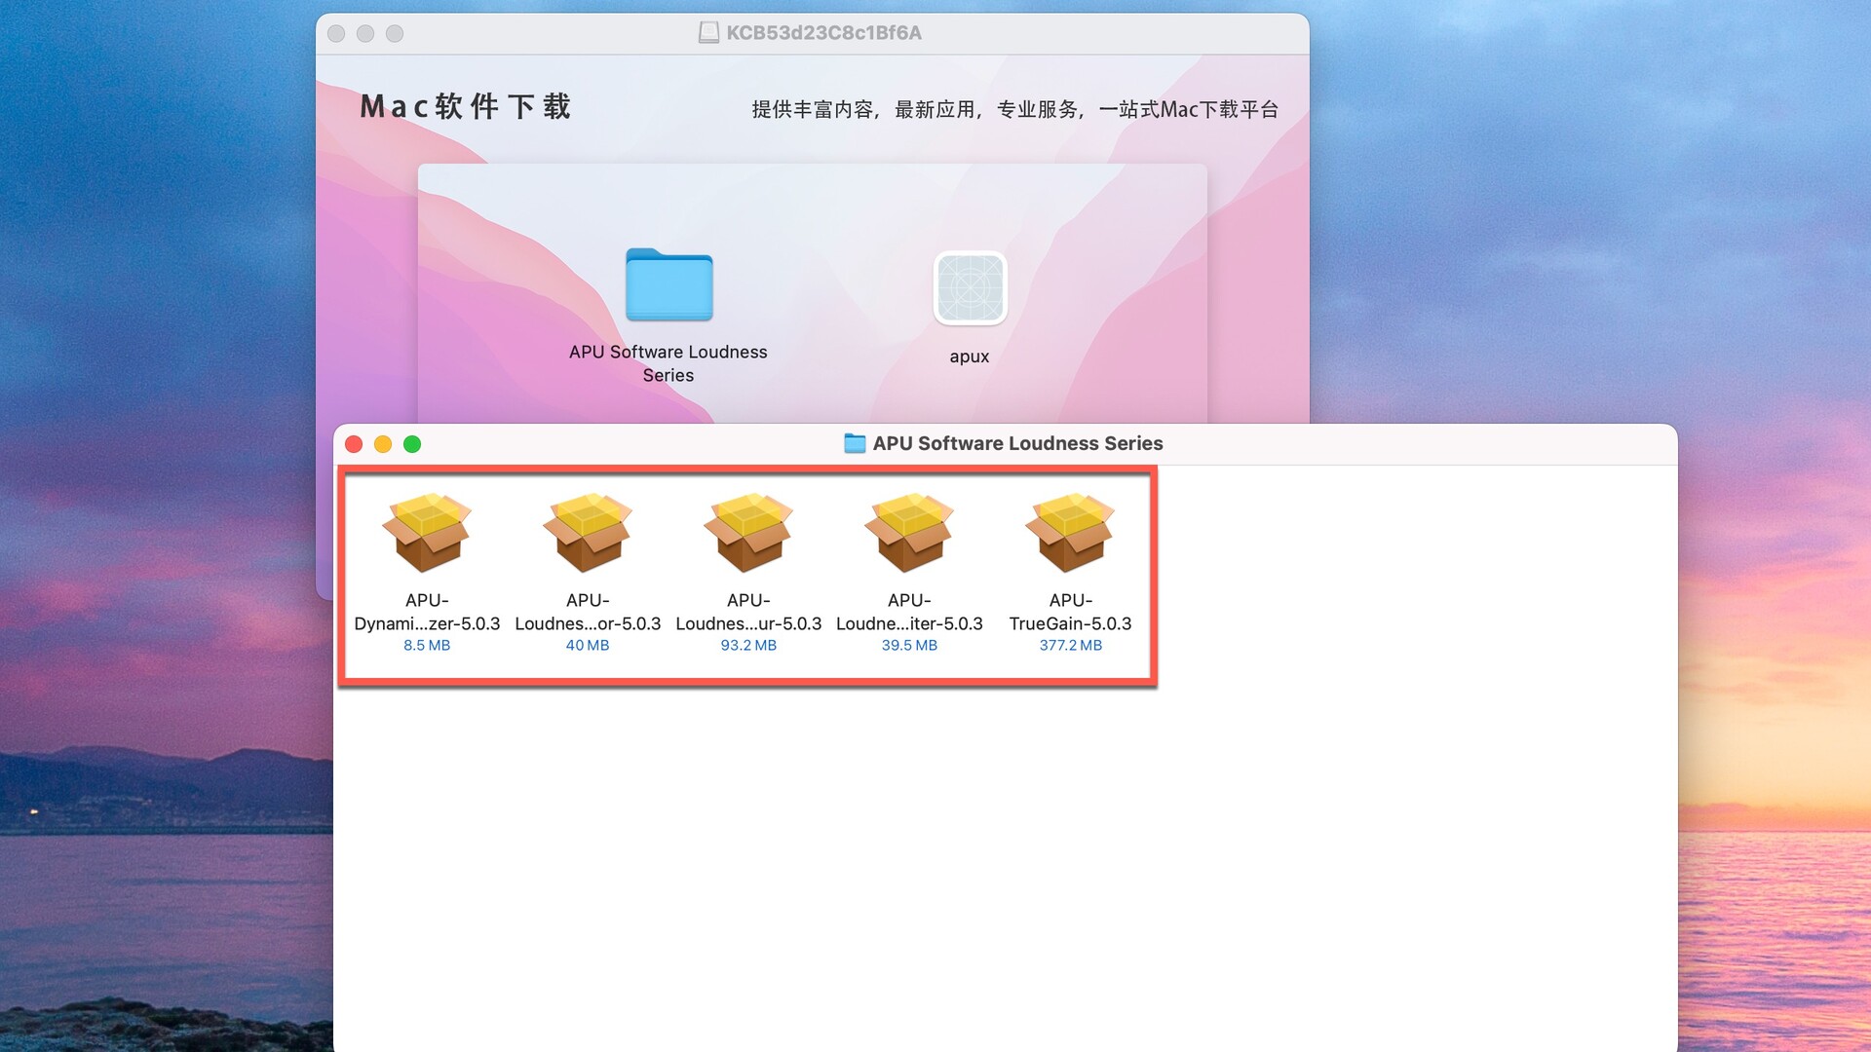
Task: Select the APU-TrueGain-5.0.3 package icon
Action: coord(1070,533)
